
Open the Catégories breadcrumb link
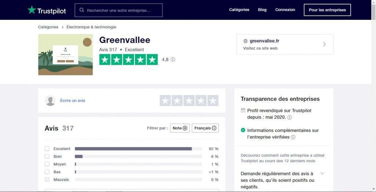click(48, 27)
